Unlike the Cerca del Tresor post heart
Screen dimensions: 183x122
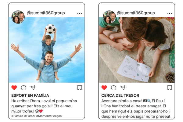(x=104, y=88)
